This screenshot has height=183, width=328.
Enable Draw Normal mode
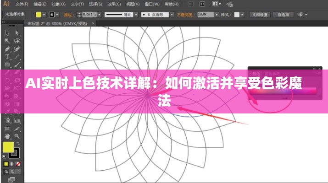tap(6, 172)
